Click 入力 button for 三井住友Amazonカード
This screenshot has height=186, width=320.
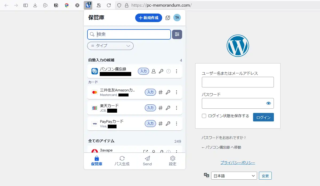pos(150,92)
